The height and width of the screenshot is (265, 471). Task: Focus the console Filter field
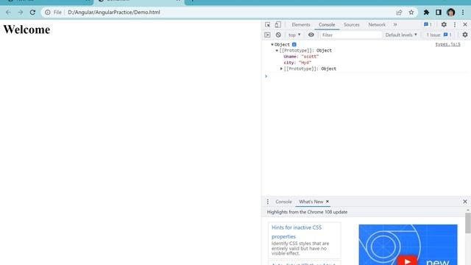[350, 35]
